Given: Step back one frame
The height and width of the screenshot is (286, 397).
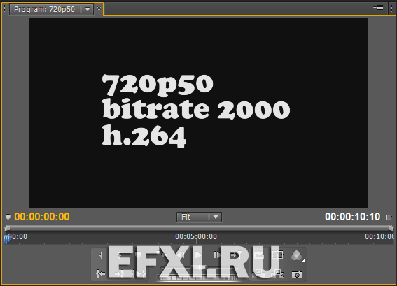Looking at the screenshot, I should [180, 255].
